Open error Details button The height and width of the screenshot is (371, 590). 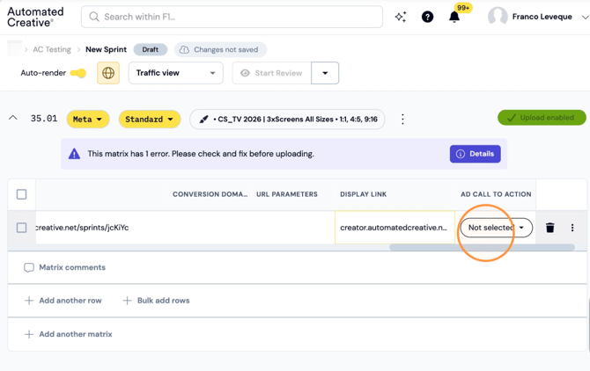(475, 154)
